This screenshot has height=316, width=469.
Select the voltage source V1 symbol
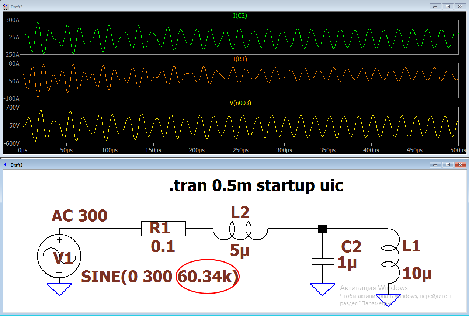tap(59, 256)
